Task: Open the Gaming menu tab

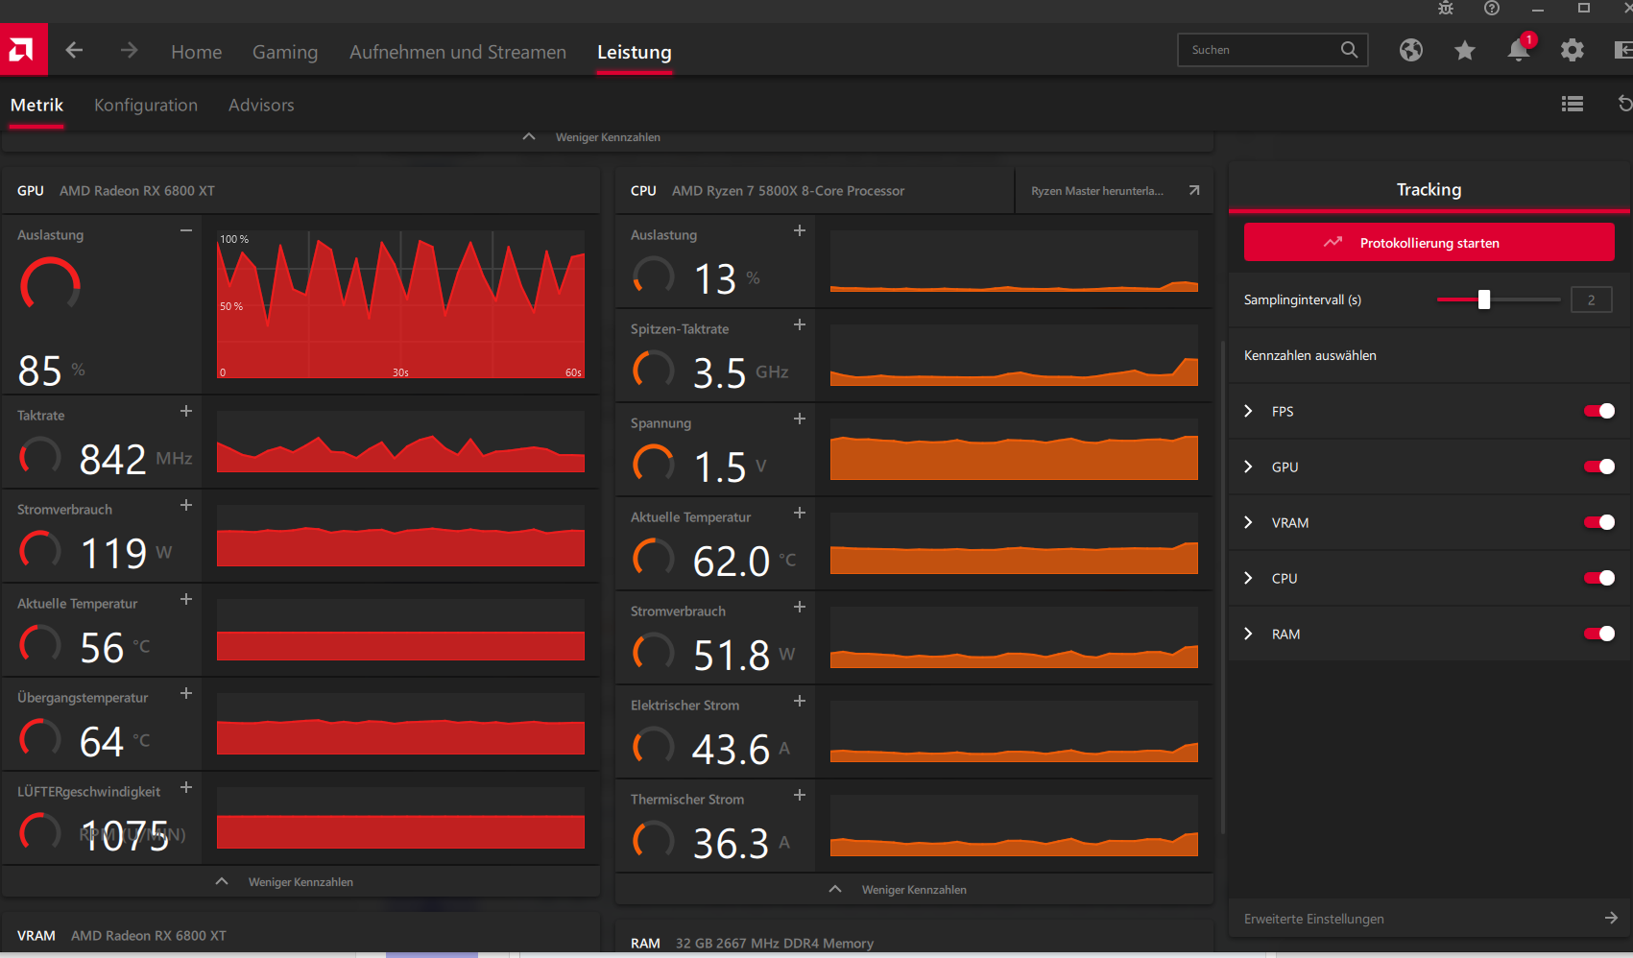Action: pos(285,52)
